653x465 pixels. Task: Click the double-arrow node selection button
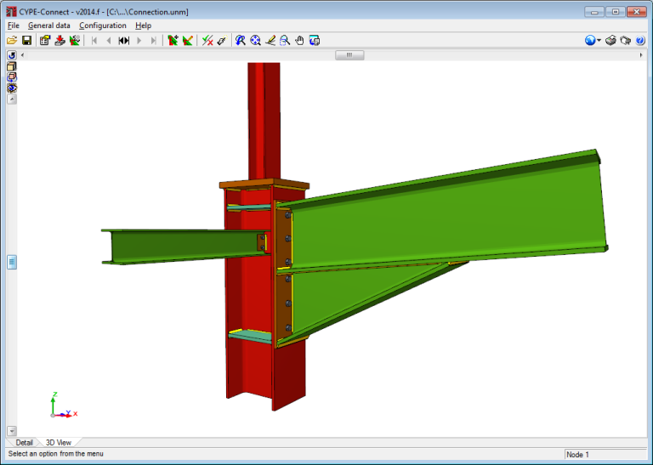click(124, 41)
